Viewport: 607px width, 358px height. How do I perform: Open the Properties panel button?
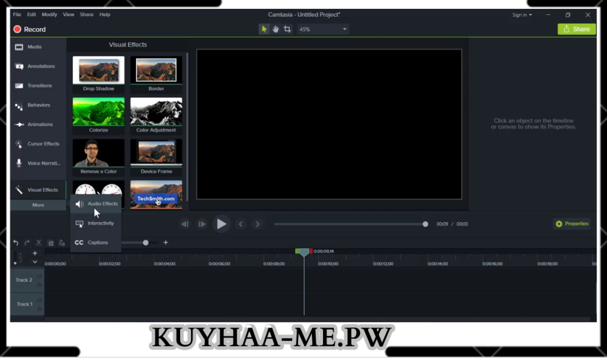572,224
